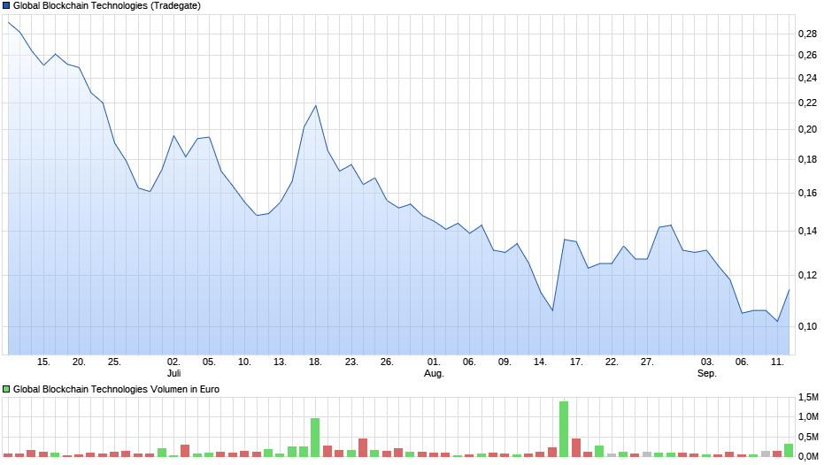Click the 0,22 price axis label
Image resolution: width=832 pixels, height=465 pixels.
(x=807, y=103)
